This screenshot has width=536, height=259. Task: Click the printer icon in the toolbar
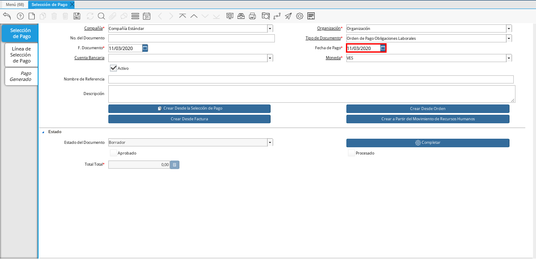point(253,16)
